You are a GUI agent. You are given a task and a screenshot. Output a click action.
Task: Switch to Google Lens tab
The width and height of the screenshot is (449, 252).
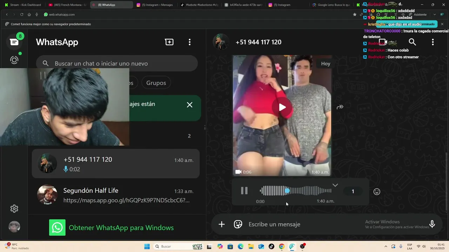tap(331, 5)
